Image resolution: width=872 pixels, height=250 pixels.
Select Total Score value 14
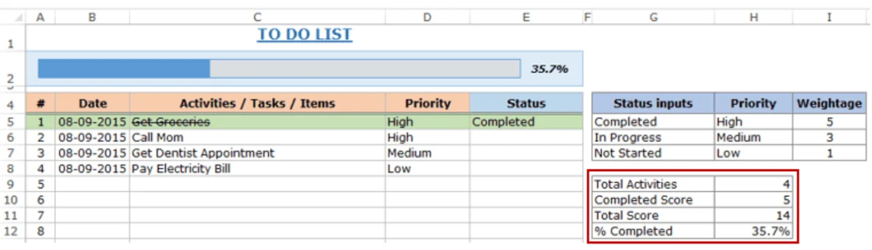click(x=753, y=216)
